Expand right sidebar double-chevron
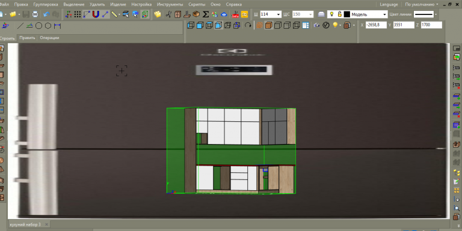The height and width of the screenshot is (231, 462). point(458,226)
